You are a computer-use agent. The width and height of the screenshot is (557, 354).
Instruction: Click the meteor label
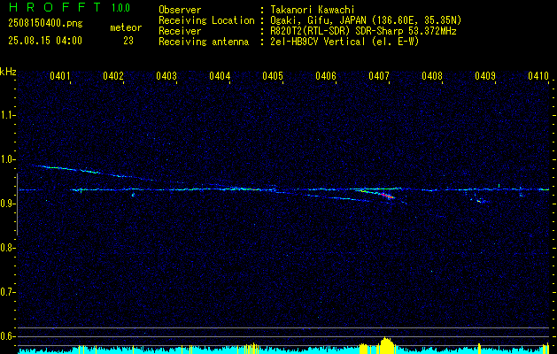pyautogui.click(x=126, y=27)
